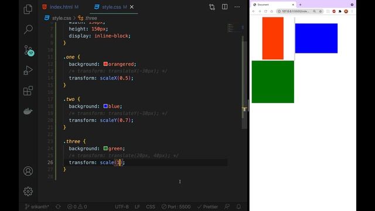Click the green square in the browser page
This screenshot has height=211, width=375.
[x=273, y=82]
